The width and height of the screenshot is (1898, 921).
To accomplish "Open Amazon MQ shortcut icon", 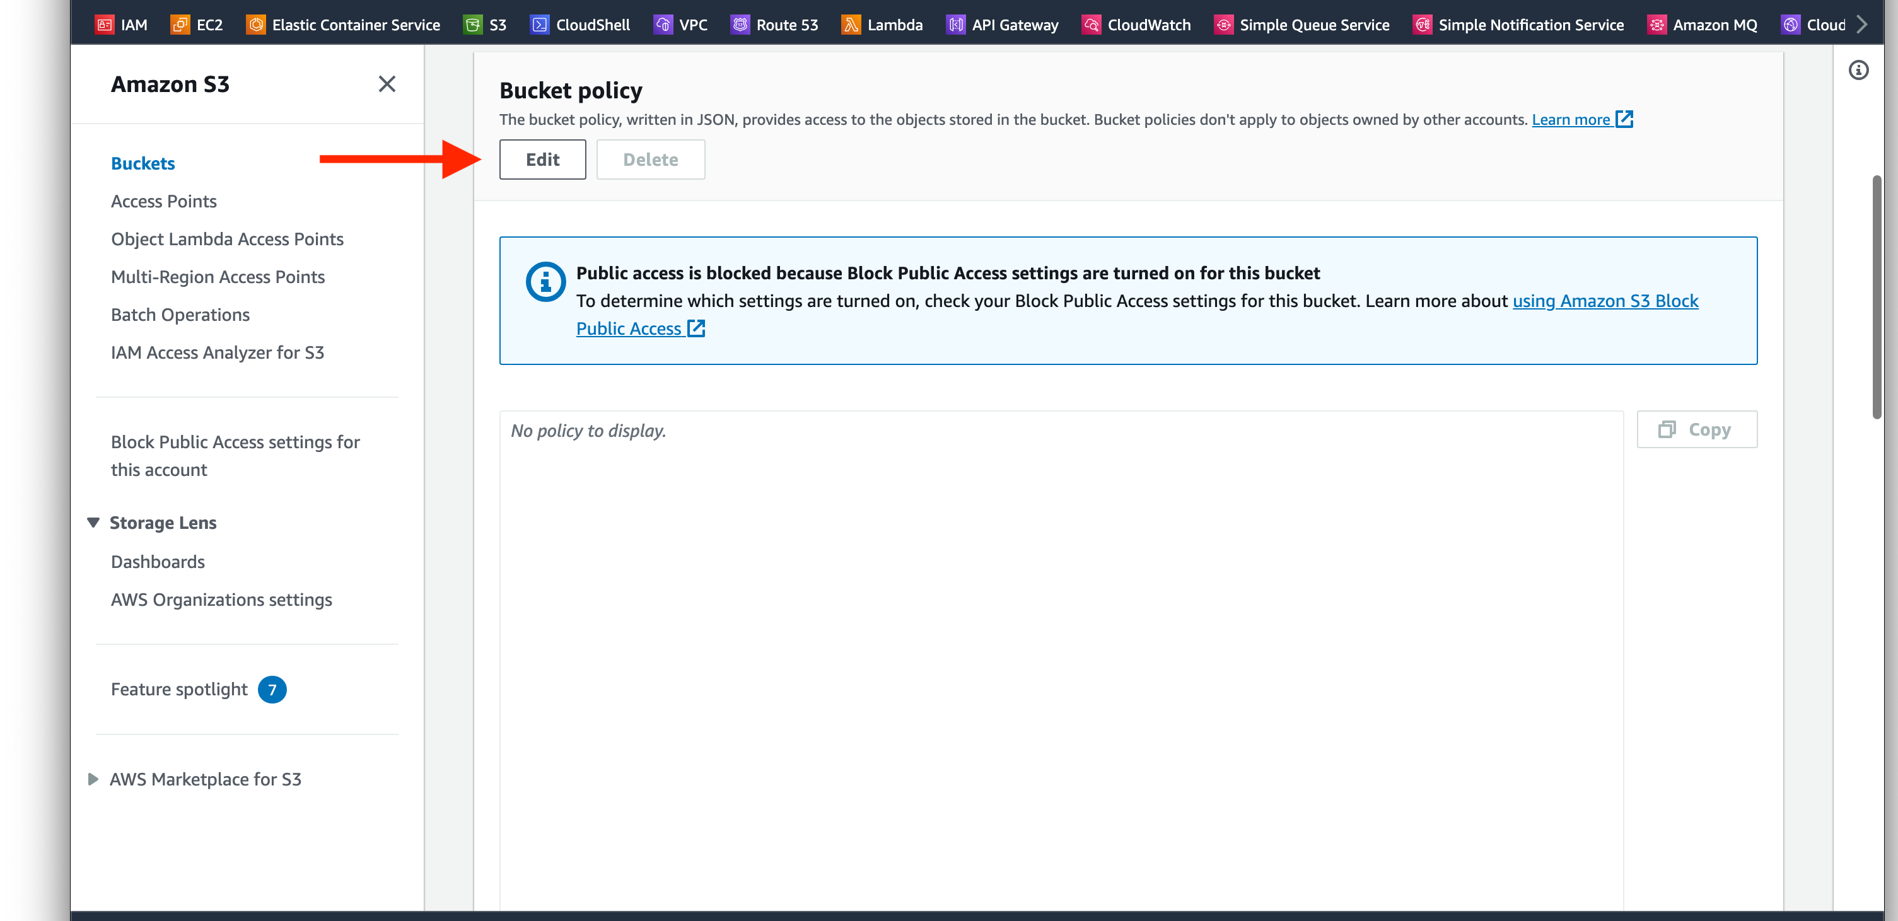I will [x=1656, y=25].
